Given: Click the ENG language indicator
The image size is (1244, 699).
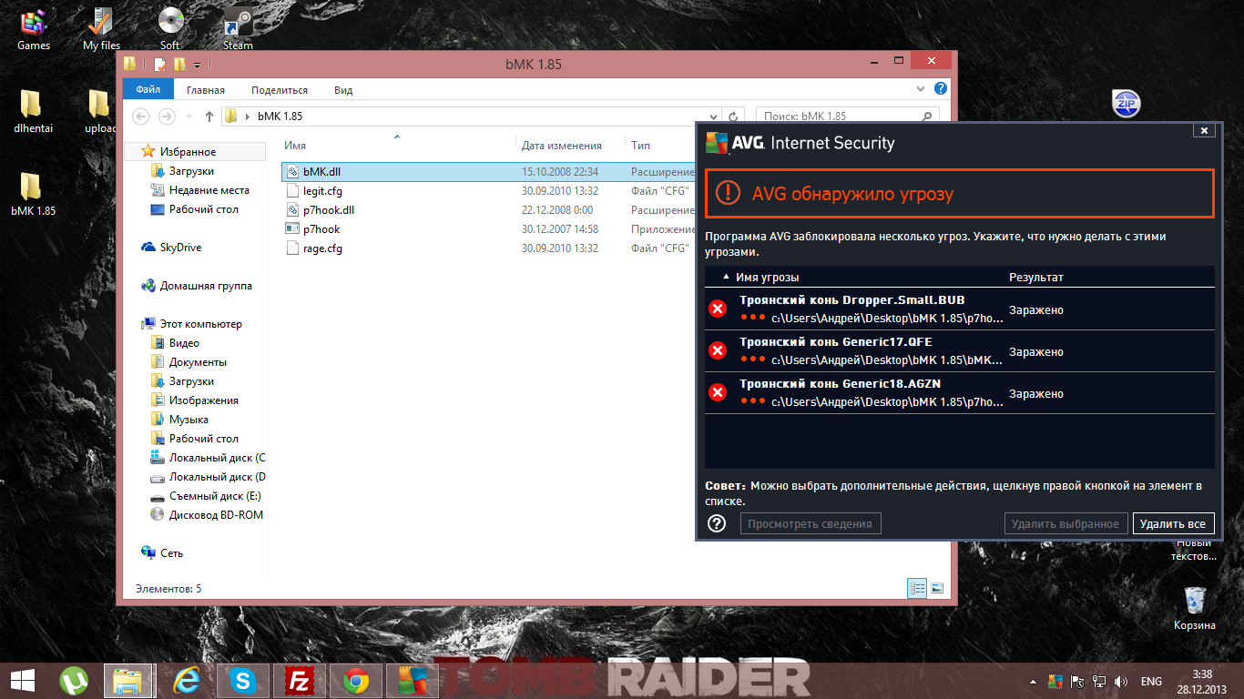Looking at the screenshot, I should tap(1151, 681).
